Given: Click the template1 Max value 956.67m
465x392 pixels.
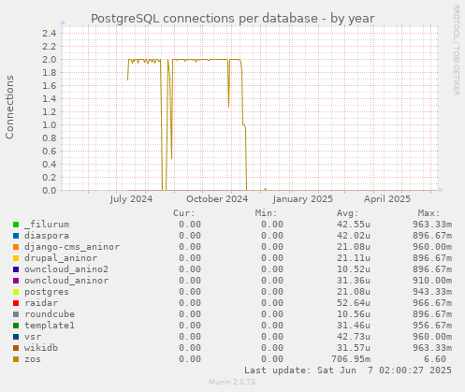Looking at the screenshot, I should (432, 326).
